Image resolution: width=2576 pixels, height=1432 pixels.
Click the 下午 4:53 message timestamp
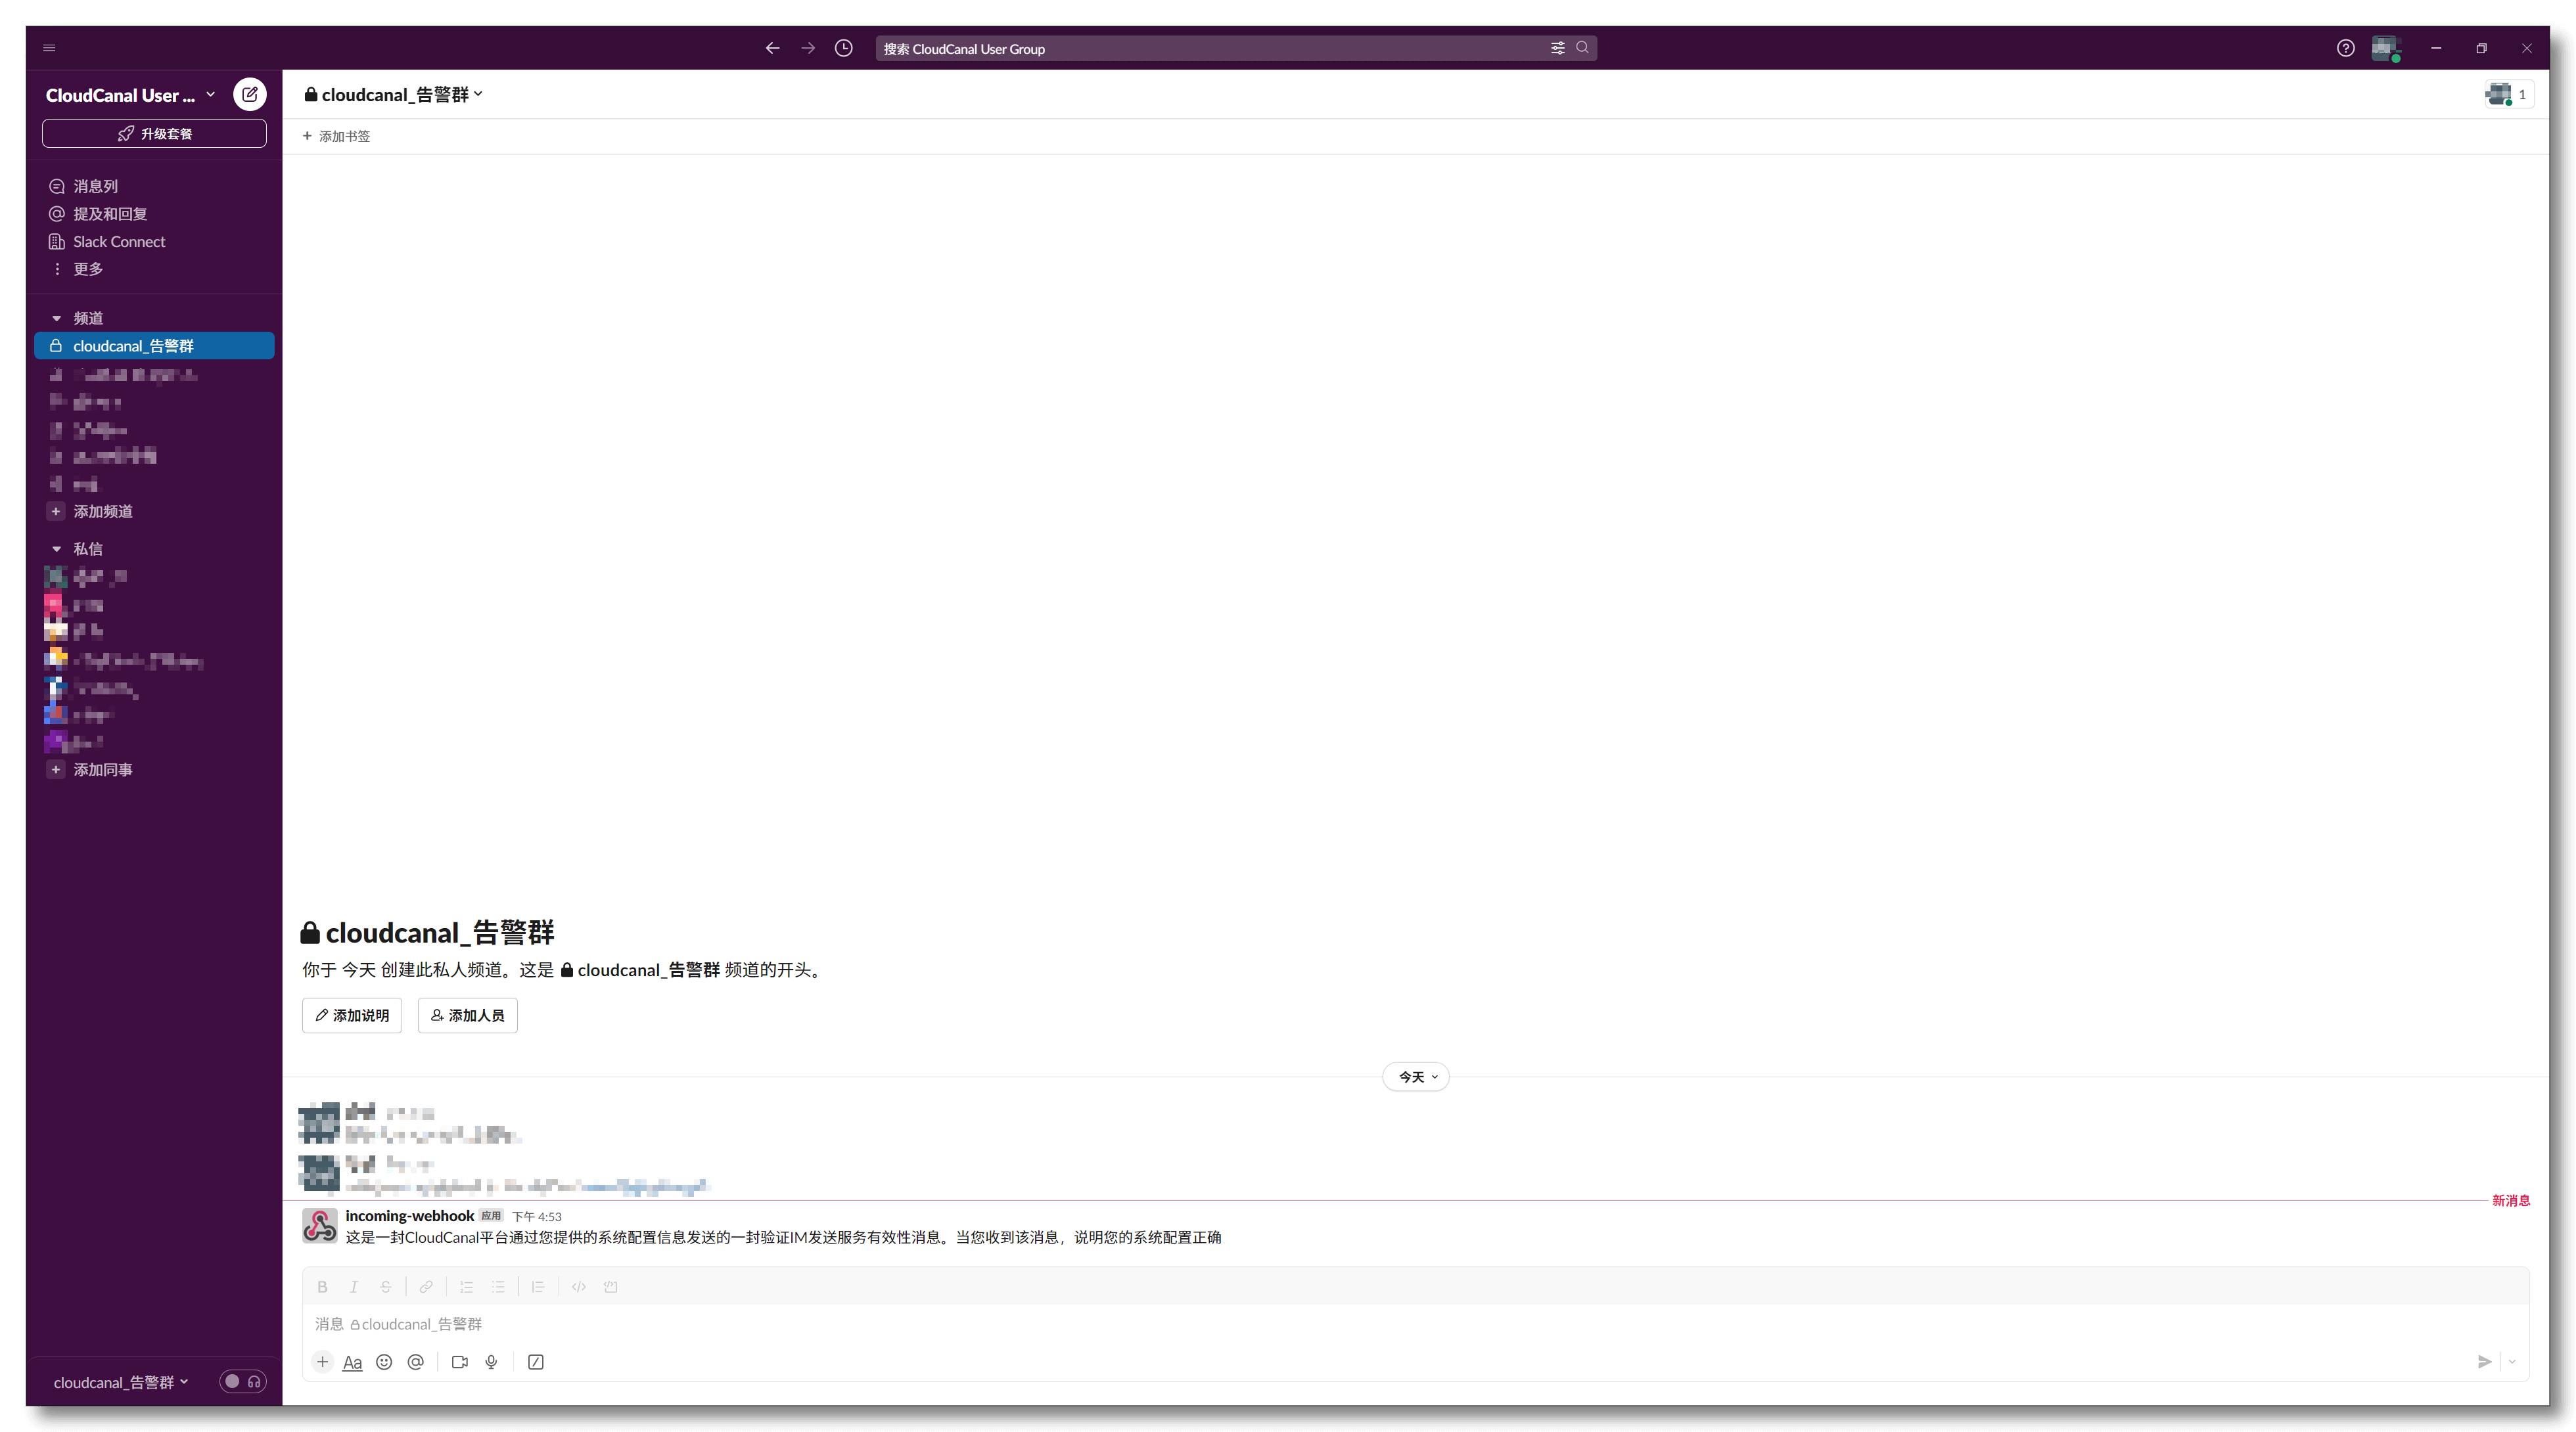pyautogui.click(x=537, y=1217)
